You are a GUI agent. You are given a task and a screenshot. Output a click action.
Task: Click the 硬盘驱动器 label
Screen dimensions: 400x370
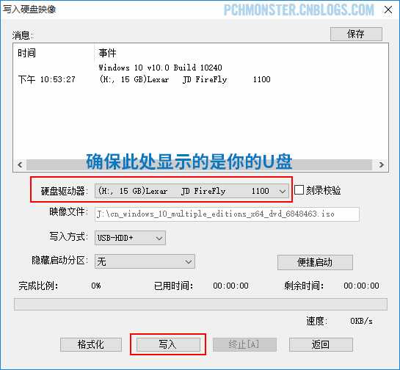[64, 191]
